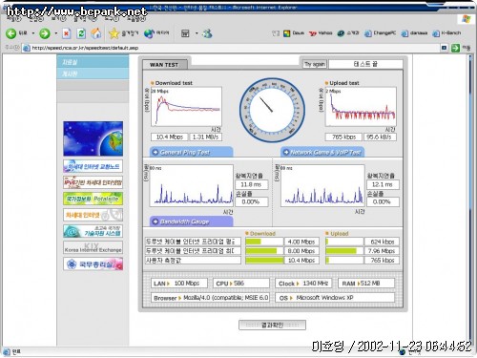The width and height of the screenshot is (477, 358).
Task: Click the URL text in the address bar
Action: coord(85,48)
